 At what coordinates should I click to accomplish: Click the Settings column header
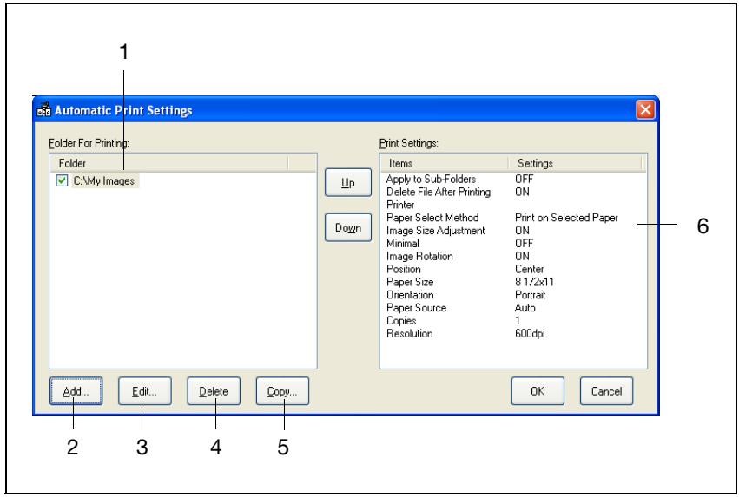click(x=575, y=163)
